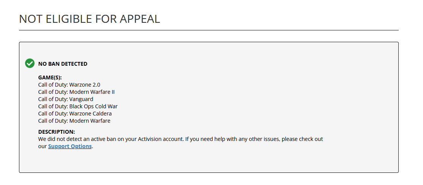
Task: Select Call of Duty: Warzone 2.0 entry
Action: 69,85
